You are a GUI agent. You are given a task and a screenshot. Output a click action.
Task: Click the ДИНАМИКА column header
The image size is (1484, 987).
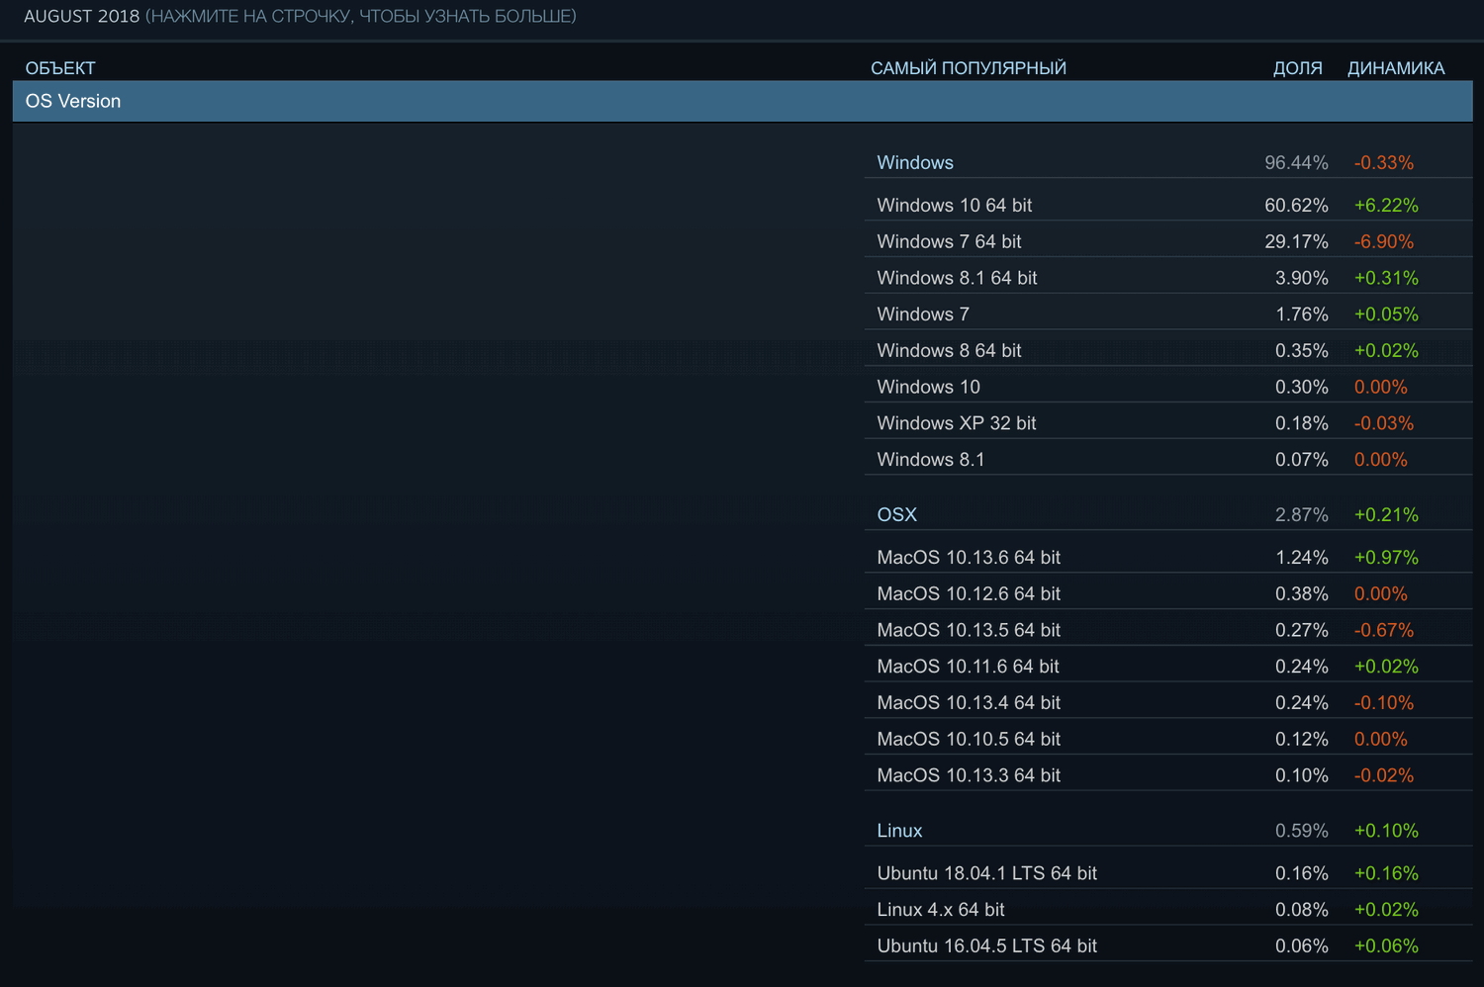[1396, 67]
